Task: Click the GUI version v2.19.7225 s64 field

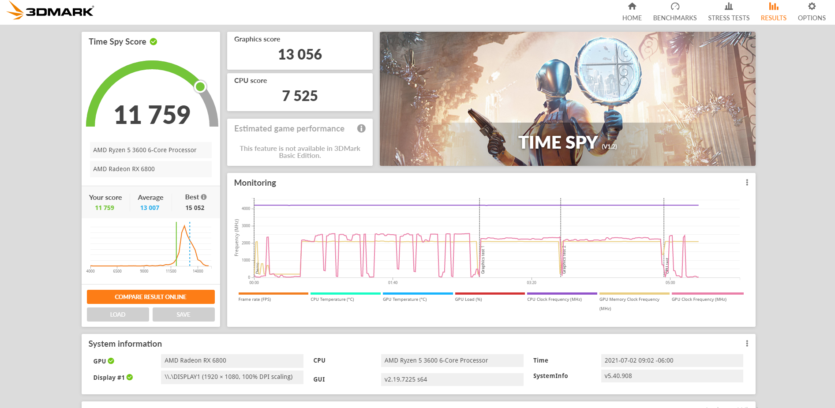Action: coord(452,379)
